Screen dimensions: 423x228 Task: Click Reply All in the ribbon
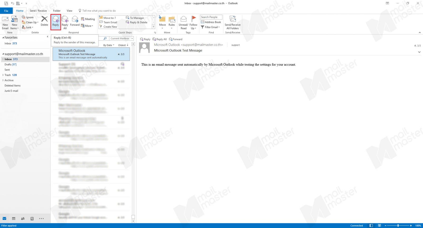(65, 23)
